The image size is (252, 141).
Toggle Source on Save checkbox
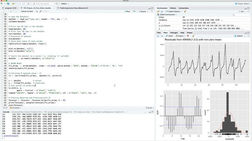pos(20,11)
